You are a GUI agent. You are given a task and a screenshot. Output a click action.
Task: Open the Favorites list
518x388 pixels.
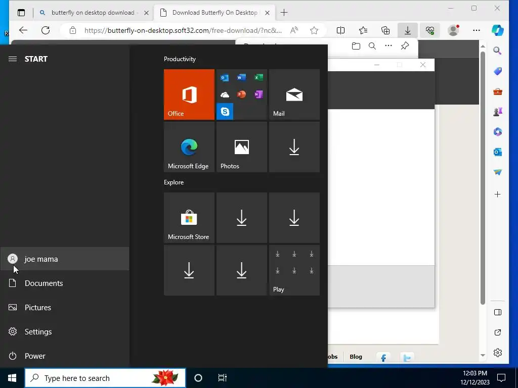363,30
